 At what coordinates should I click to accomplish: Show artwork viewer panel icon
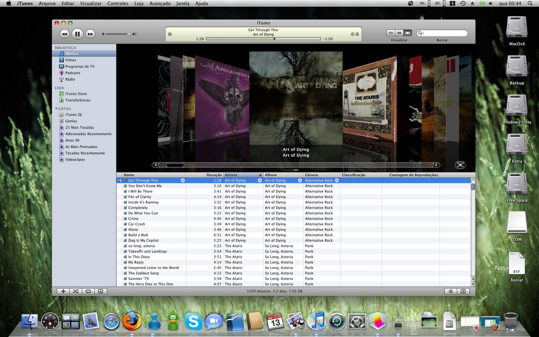click(100, 291)
